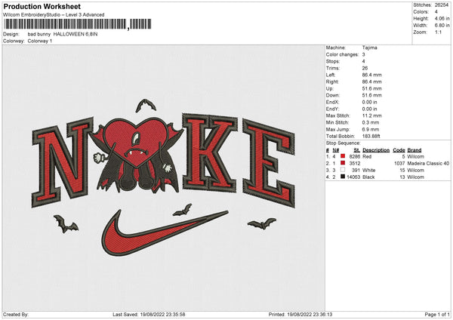Click the embroidered letter E in preview
The height and width of the screenshot is (320, 453).
tap(269, 163)
